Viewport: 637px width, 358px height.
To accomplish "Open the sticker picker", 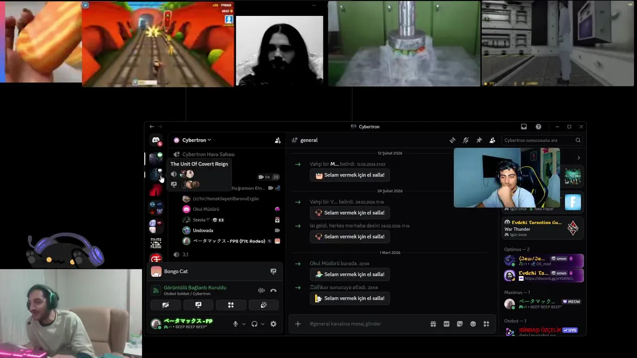I will pyautogui.click(x=460, y=324).
